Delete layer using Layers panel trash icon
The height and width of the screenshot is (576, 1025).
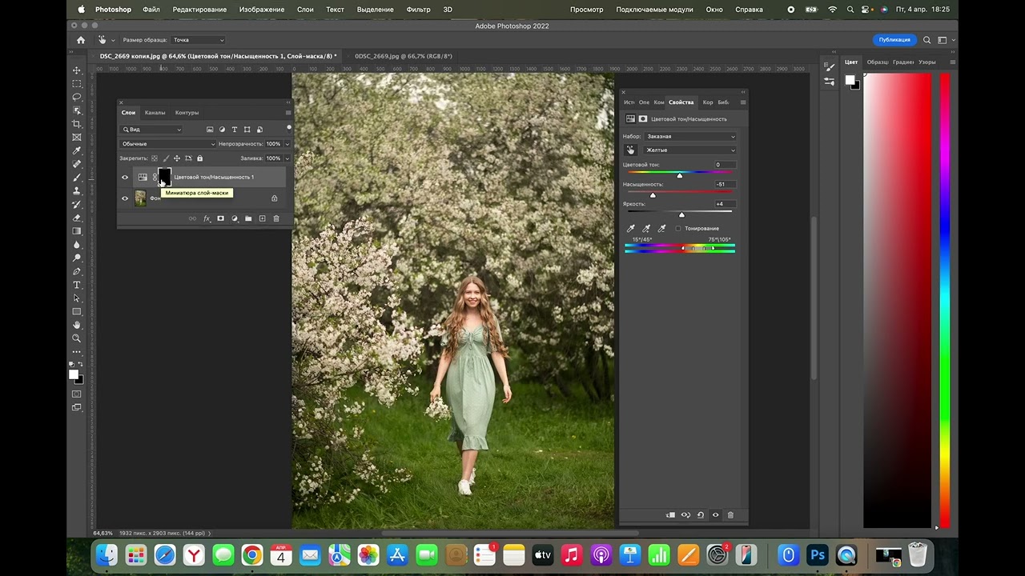(276, 218)
